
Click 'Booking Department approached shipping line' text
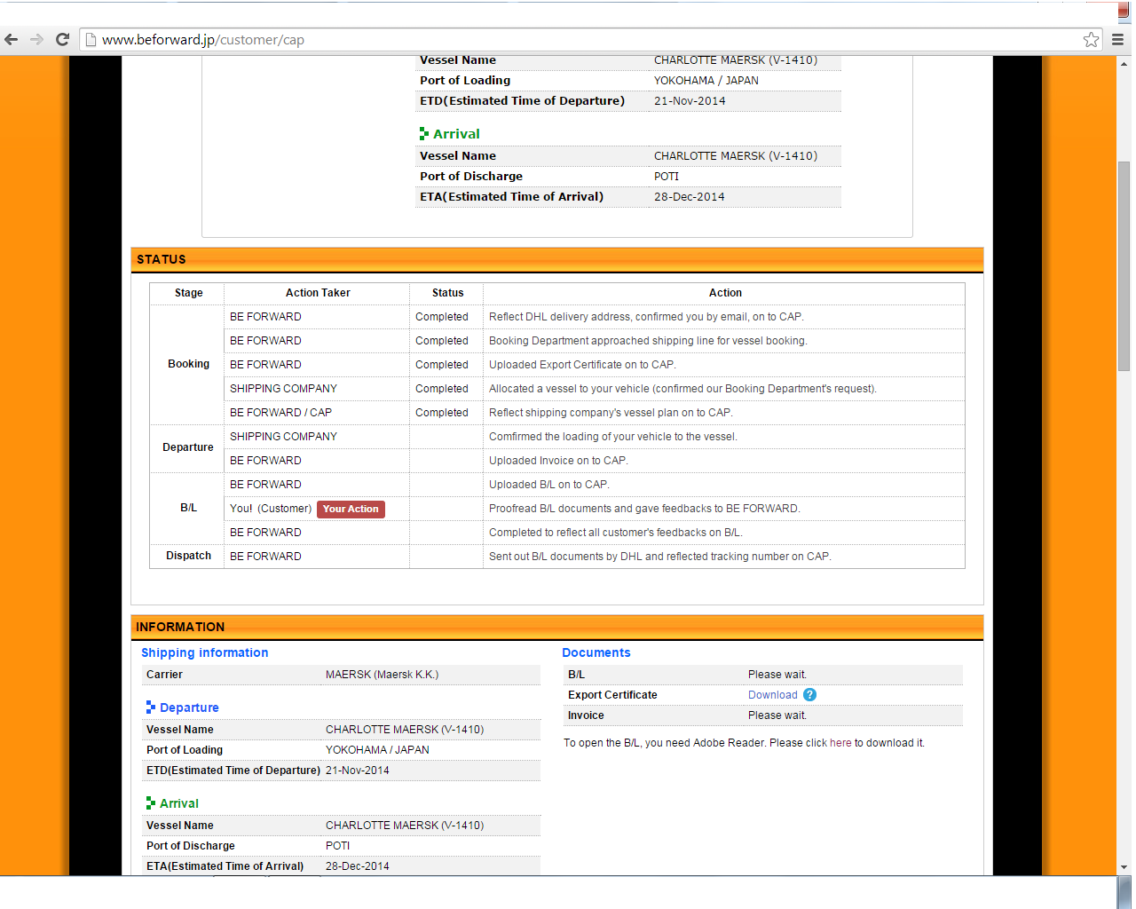pos(648,341)
